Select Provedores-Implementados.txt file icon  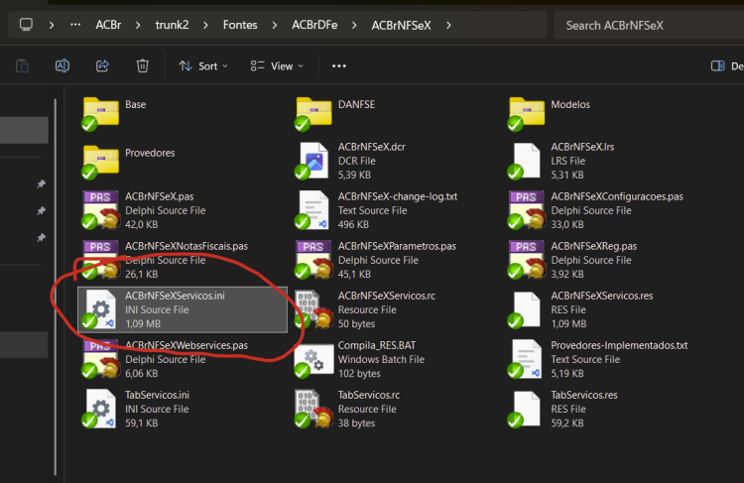[525, 359]
